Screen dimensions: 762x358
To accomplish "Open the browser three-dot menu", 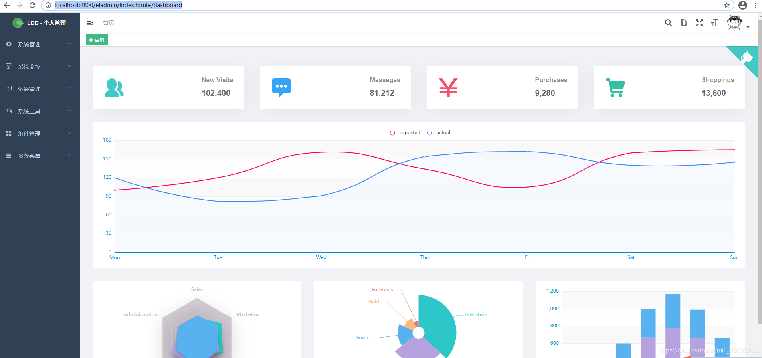I will pyautogui.click(x=756, y=5).
